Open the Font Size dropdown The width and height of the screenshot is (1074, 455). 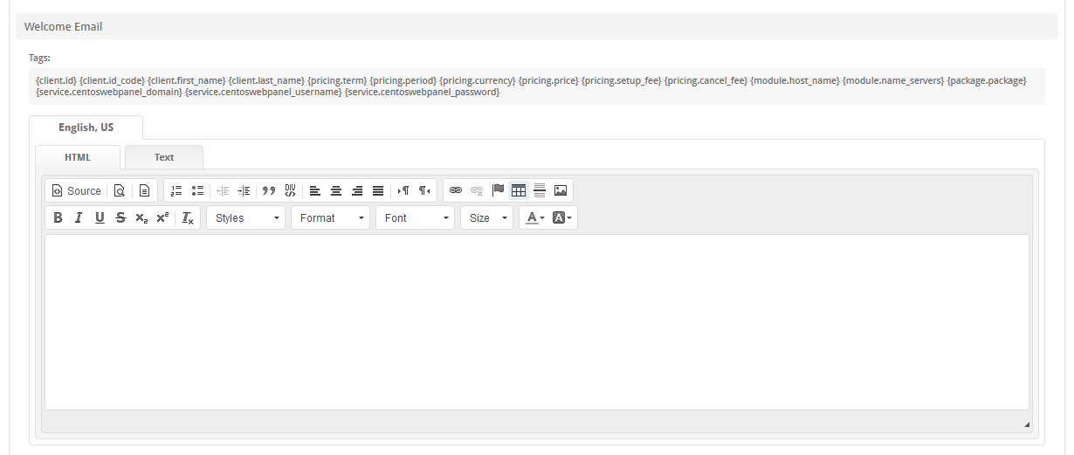click(x=486, y=218)
